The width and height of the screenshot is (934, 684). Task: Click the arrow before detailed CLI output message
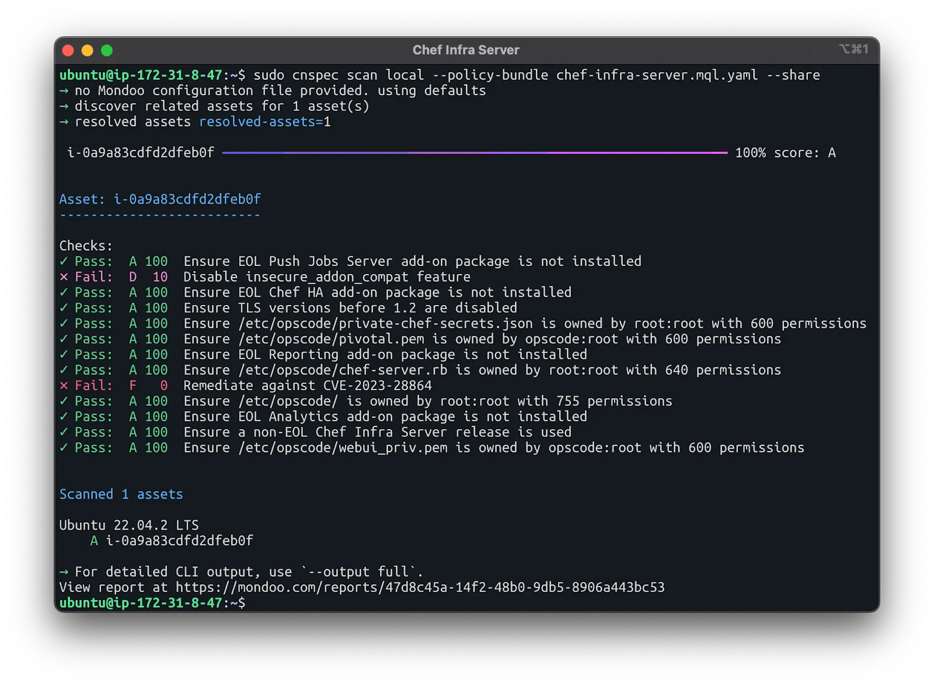(x=64, y=572)
